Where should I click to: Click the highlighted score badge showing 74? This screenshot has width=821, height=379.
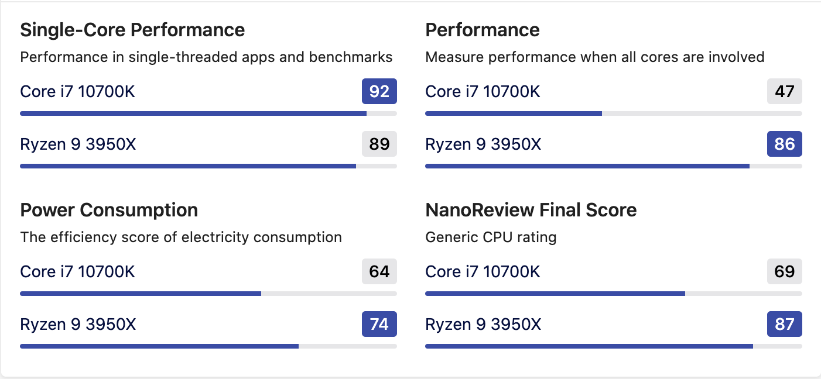coord(379,324)
